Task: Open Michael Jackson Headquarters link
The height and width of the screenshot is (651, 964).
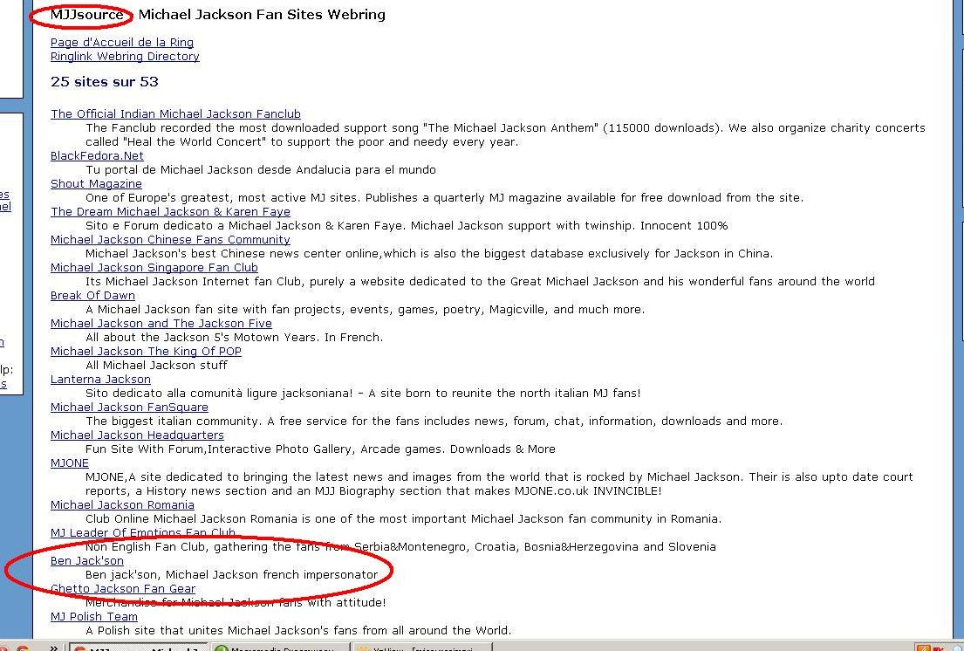Action: (x=137, y=435)
